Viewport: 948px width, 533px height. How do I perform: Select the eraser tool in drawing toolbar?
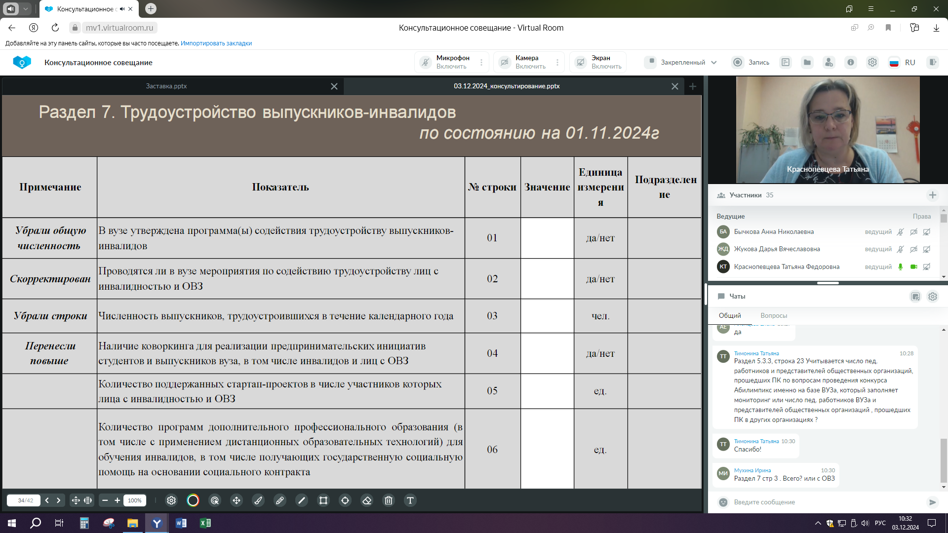click(x=367, y=500)
